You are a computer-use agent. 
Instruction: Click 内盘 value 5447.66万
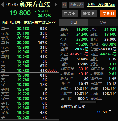click(107, 54)
